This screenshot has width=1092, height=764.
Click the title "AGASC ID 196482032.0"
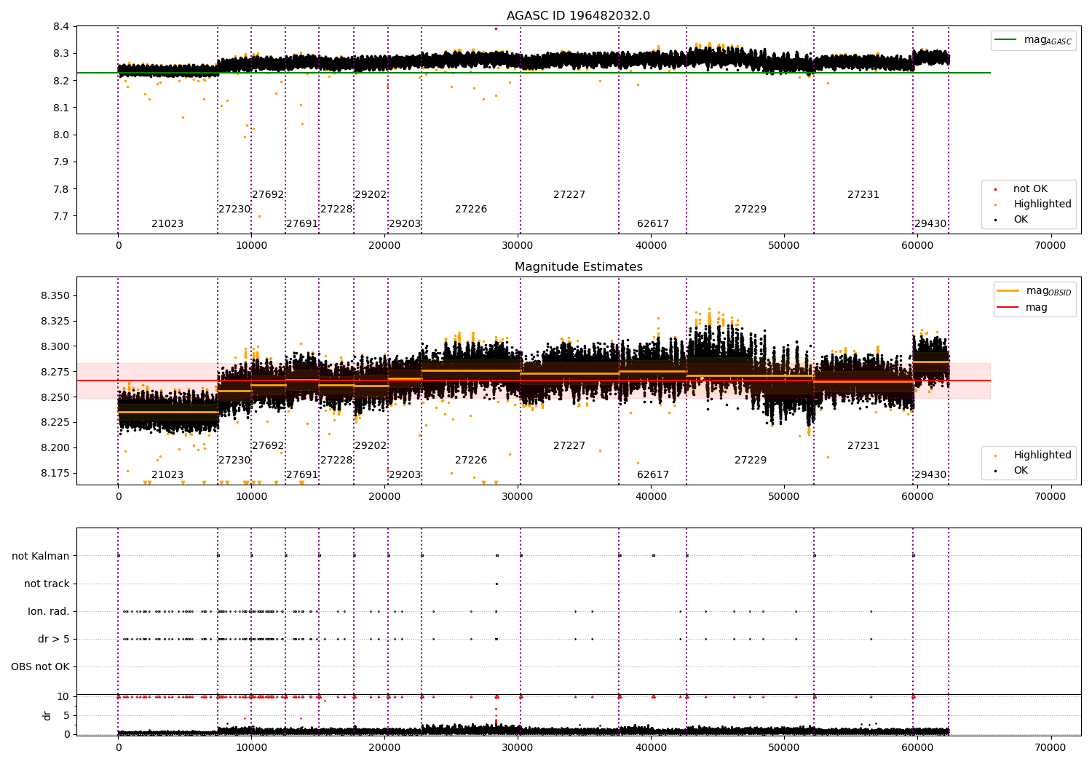click(x=578, y=16)
